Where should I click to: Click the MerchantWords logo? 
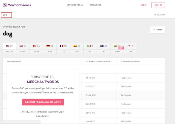(17, 5)
